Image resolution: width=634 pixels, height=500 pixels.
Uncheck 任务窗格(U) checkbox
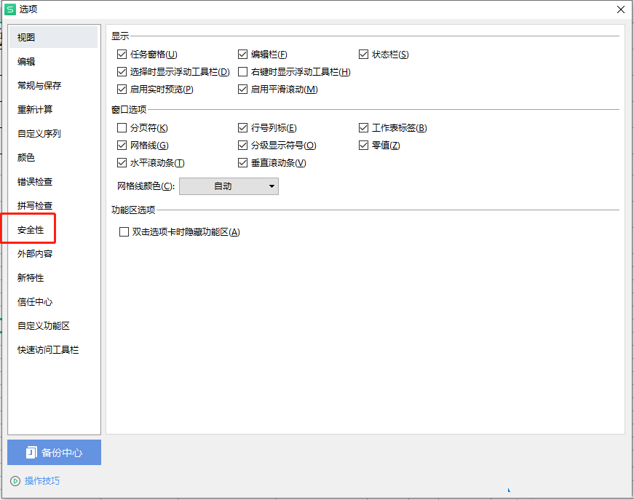tap(122, 54)
